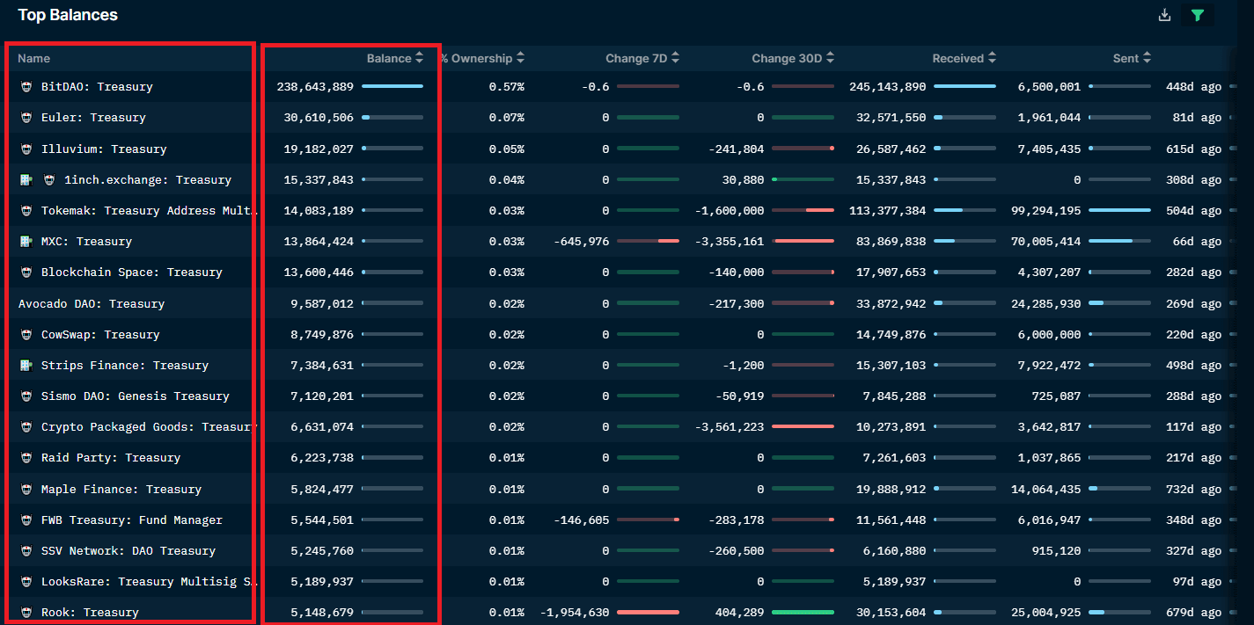The image size is (1254, 625).
Task: Open the Crypto Packaged Goods entry
Action: [150, 427]
